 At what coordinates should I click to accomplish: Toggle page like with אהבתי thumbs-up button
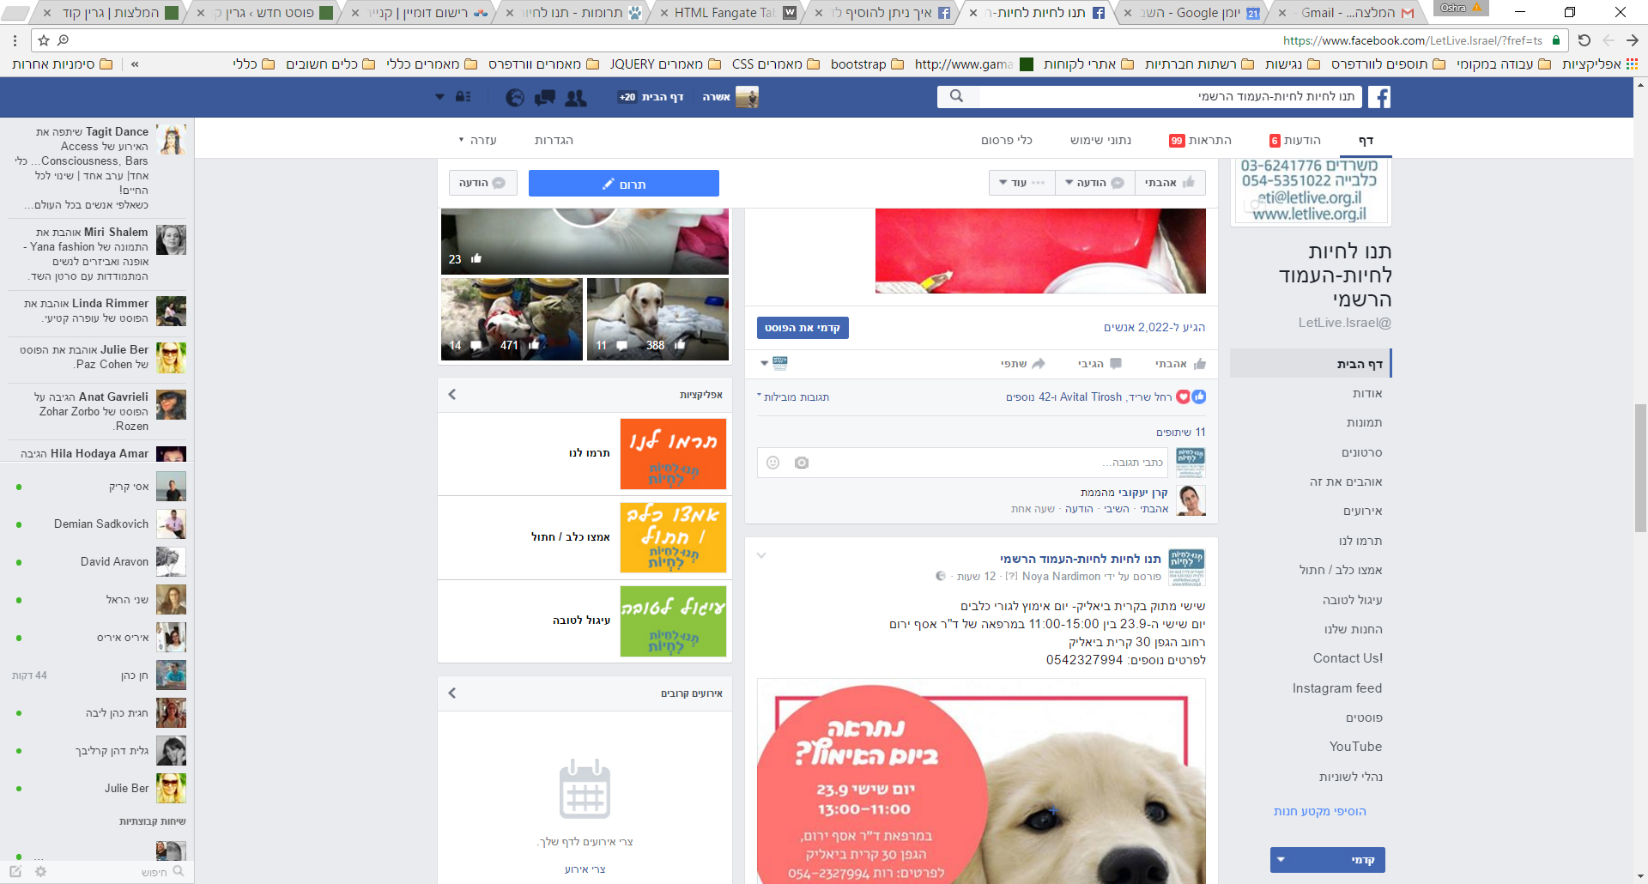(x=1169, y=183)
